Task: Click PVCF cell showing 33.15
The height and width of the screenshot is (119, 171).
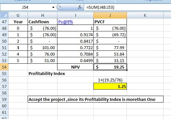Action: tap(110, 60)
